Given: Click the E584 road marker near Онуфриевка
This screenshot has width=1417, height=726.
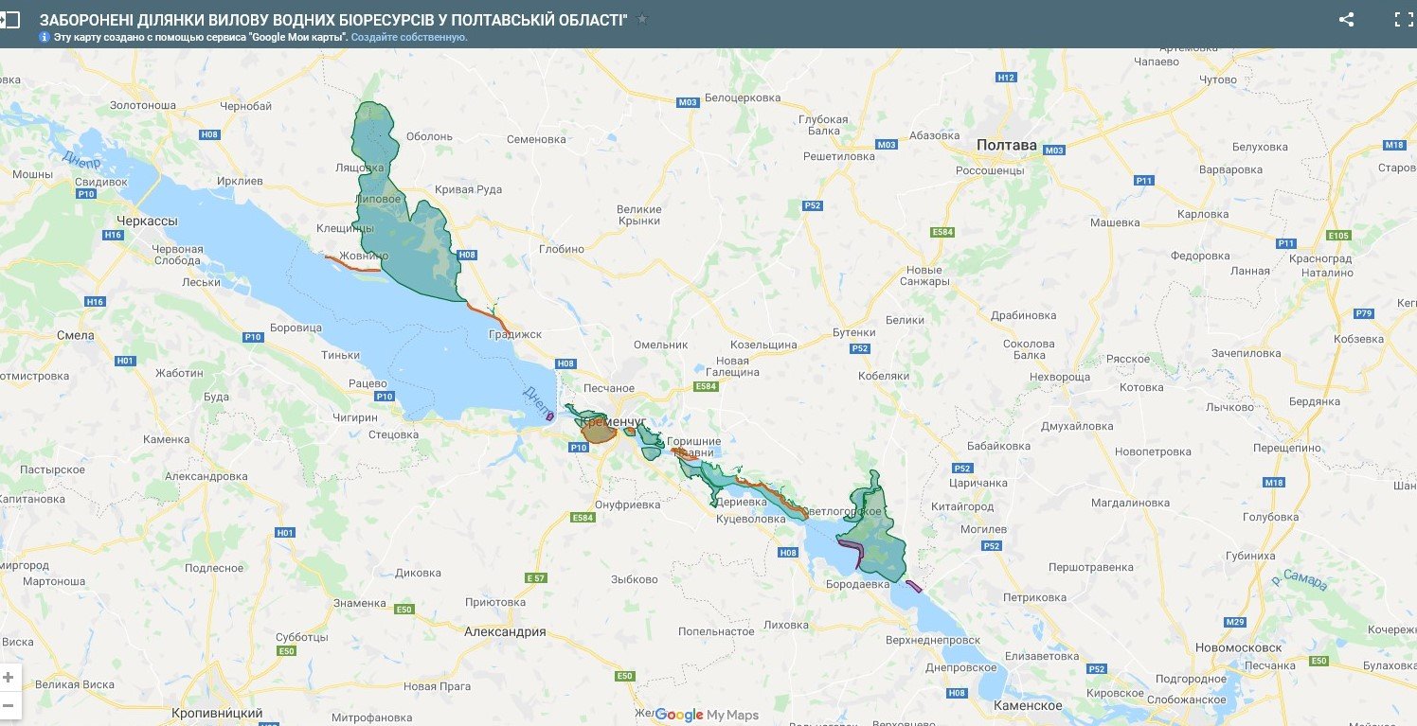Looking at the screenshot, I should coord(583,518).
